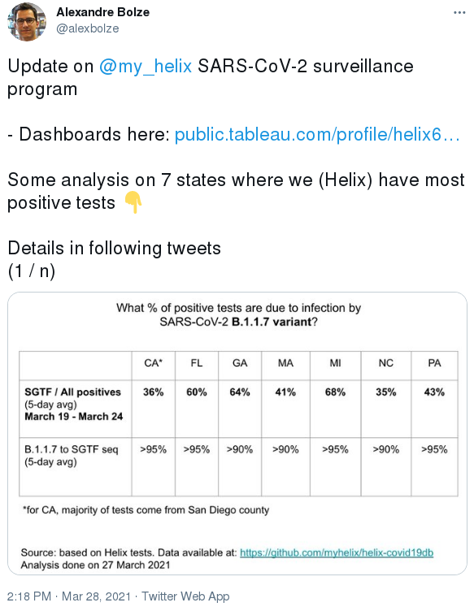Click Alexandre Bolze's profile photo
This screenshot has width=474, height=607.
pos(27,21)
